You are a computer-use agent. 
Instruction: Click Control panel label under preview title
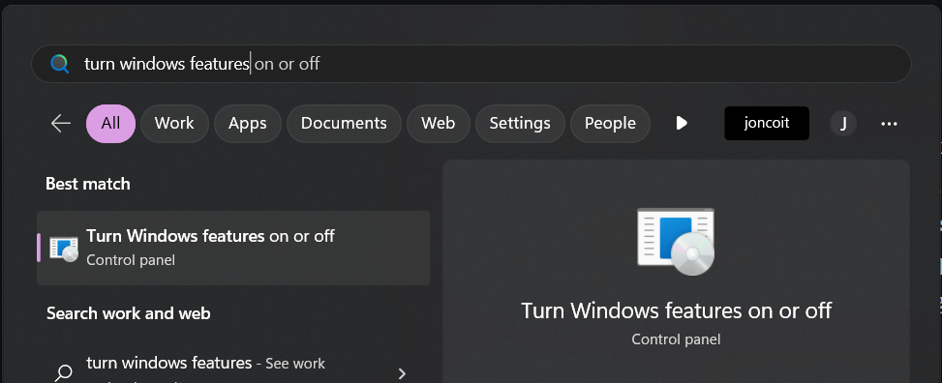(x=676, y=339)
